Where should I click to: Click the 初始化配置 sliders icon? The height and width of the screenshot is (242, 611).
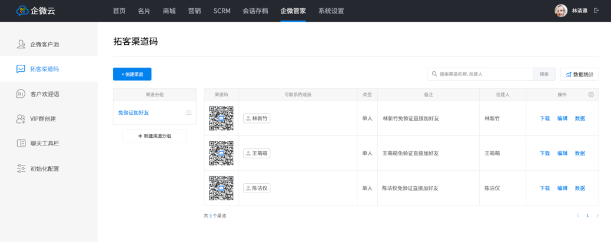[21, 168]
